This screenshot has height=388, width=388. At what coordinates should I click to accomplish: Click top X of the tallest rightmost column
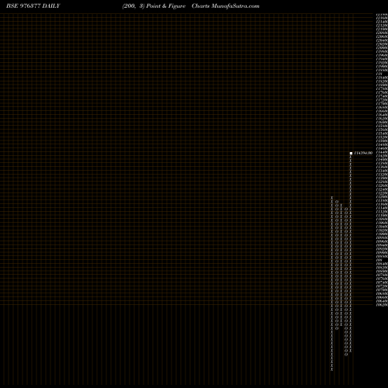point(351,157)
